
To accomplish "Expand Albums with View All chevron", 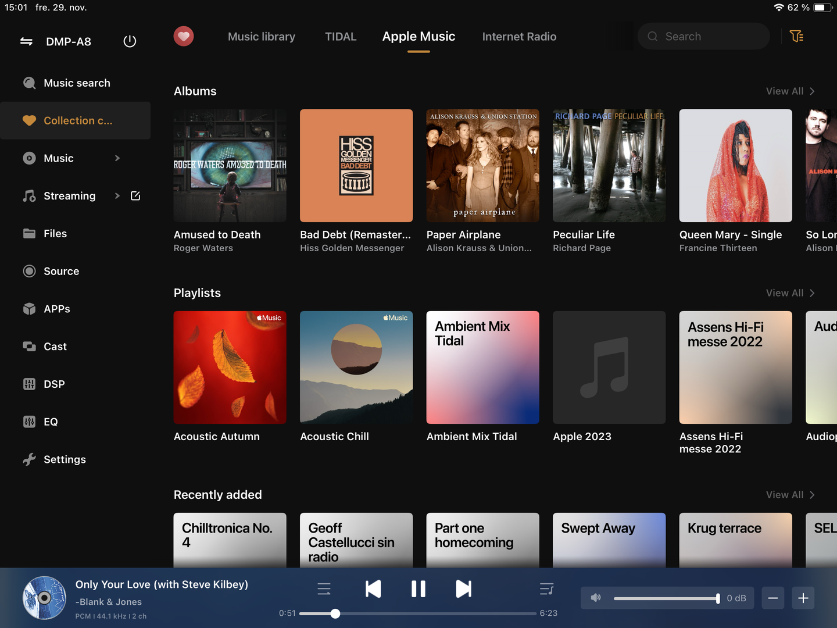I will tap(791, 91).
